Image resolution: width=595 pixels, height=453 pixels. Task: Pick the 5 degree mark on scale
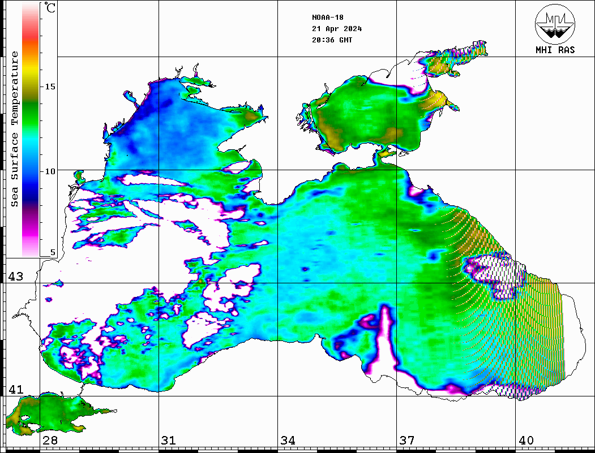tap(53, 253)
